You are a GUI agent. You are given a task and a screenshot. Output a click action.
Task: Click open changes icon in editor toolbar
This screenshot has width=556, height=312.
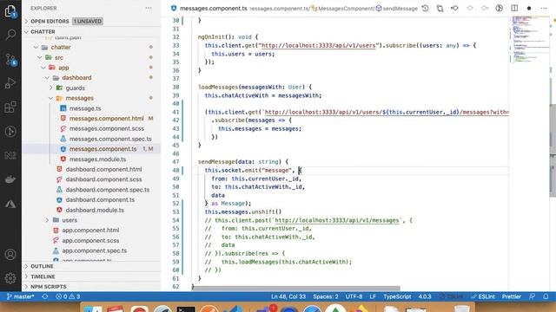[440, 8]
